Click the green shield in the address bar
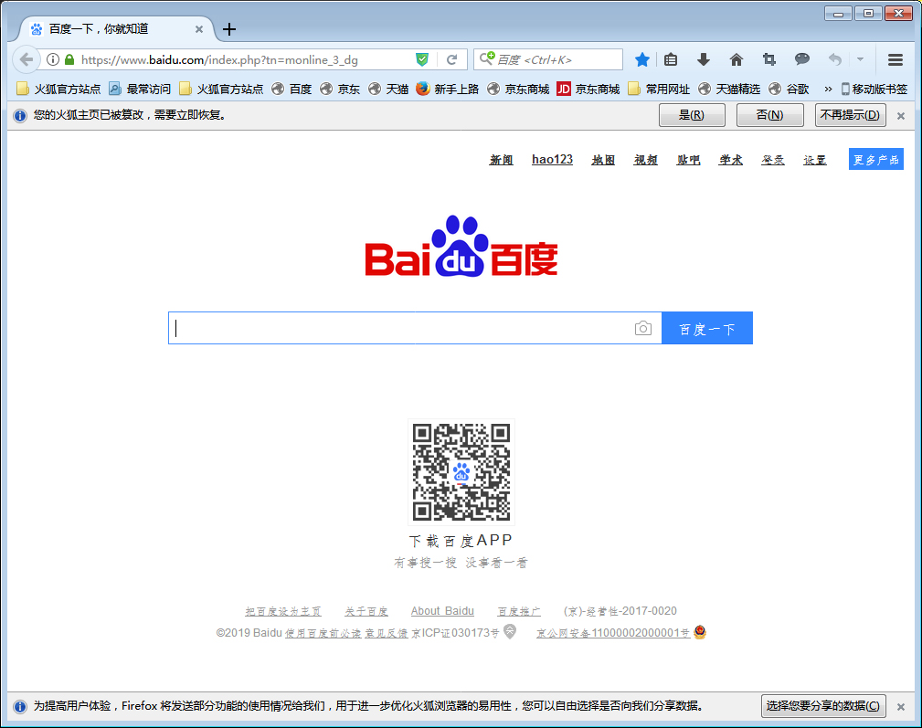 (x=422, y=59)
